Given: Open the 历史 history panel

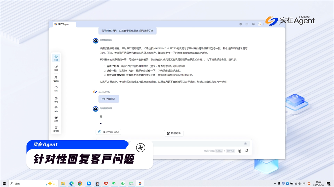Looking at the screenshot, I should point(56,67).
